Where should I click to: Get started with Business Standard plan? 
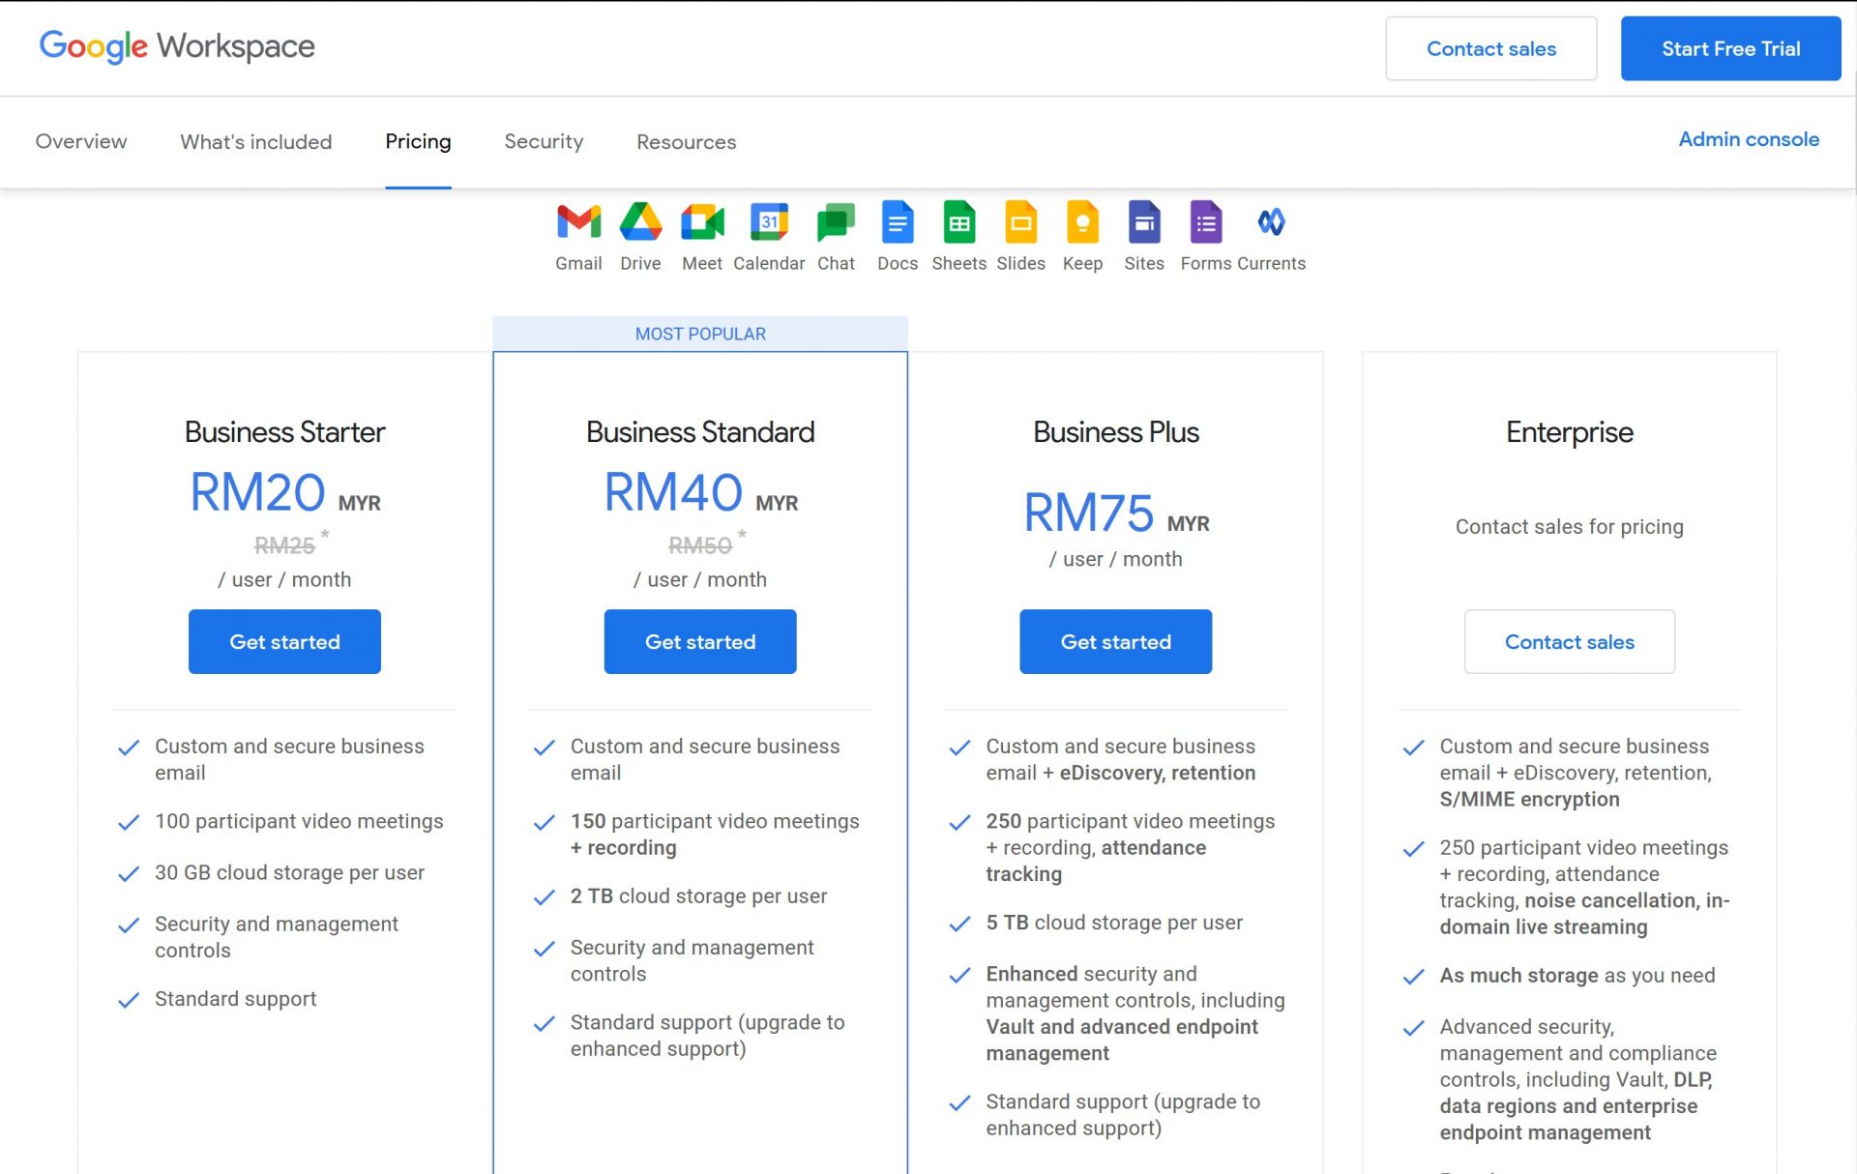(x=700, y=641)
